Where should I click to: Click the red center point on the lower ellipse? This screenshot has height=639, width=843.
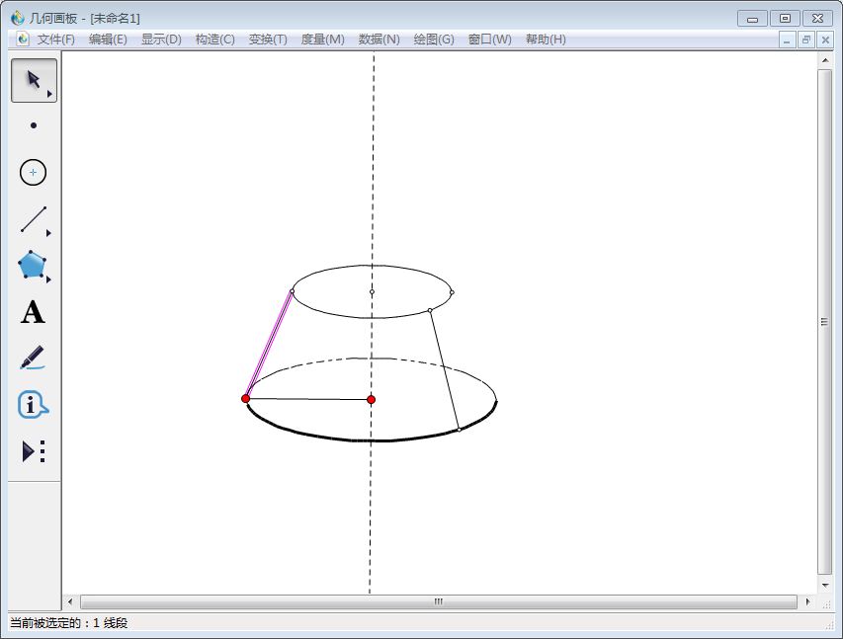372,399
